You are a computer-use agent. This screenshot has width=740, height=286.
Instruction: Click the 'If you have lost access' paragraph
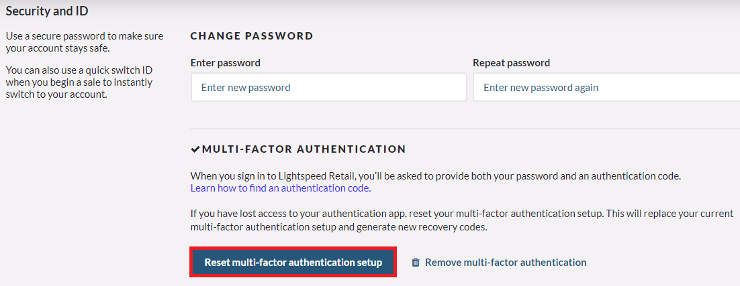pyautogui.click(x=462, y=220)
